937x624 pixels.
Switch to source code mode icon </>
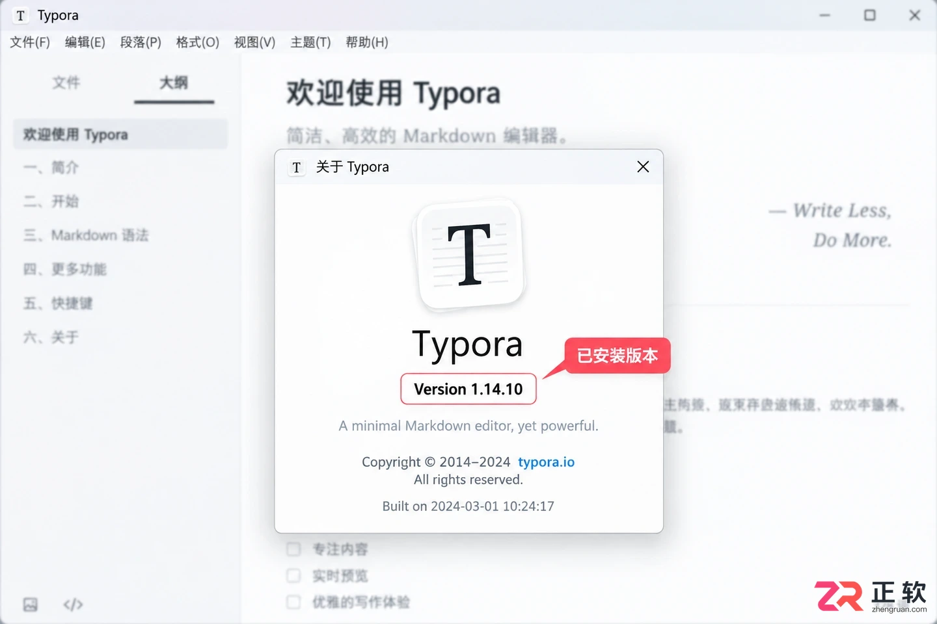(x=73, y=604)
